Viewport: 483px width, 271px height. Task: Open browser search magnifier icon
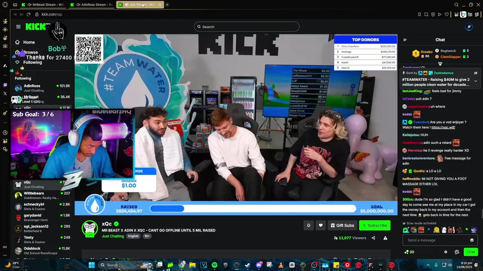tap(456, 5)
